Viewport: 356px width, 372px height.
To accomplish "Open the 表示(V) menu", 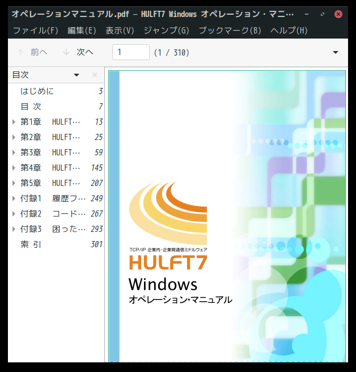I will (x=120, y=31).
